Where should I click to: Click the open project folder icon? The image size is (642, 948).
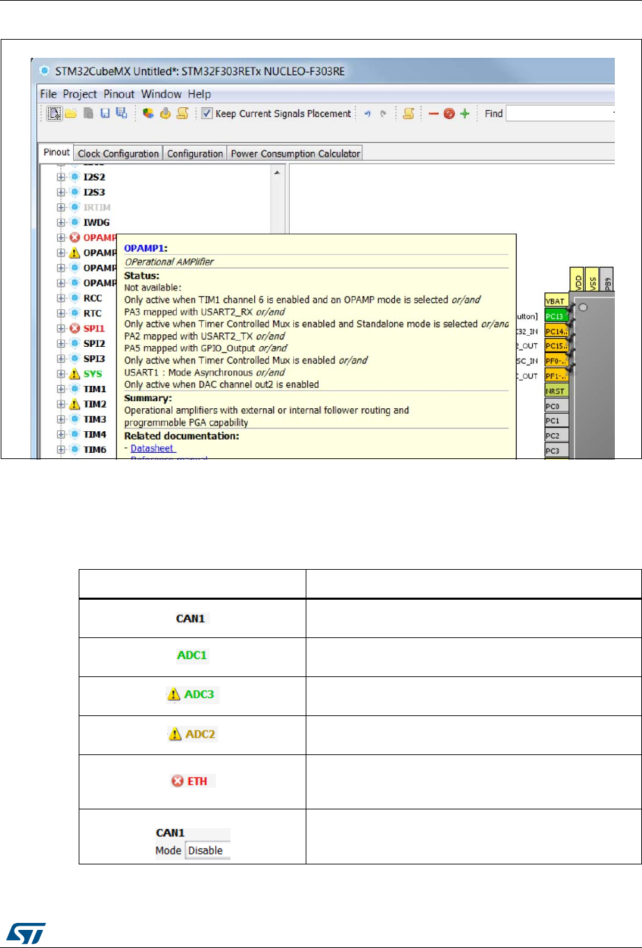pyautogui.click(x=70, y=114)
